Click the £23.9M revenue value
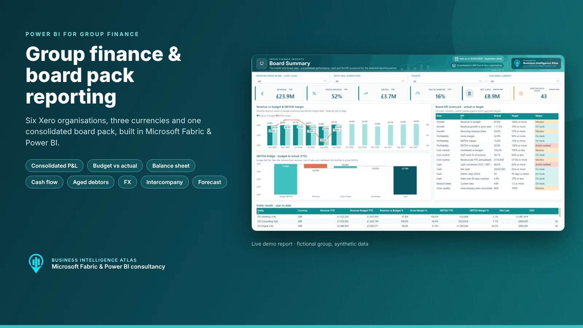This screenshot has width=583, height=328. click(285, 97)
